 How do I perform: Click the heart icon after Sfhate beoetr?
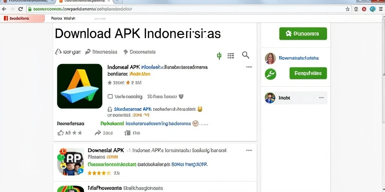pos(181,96)
